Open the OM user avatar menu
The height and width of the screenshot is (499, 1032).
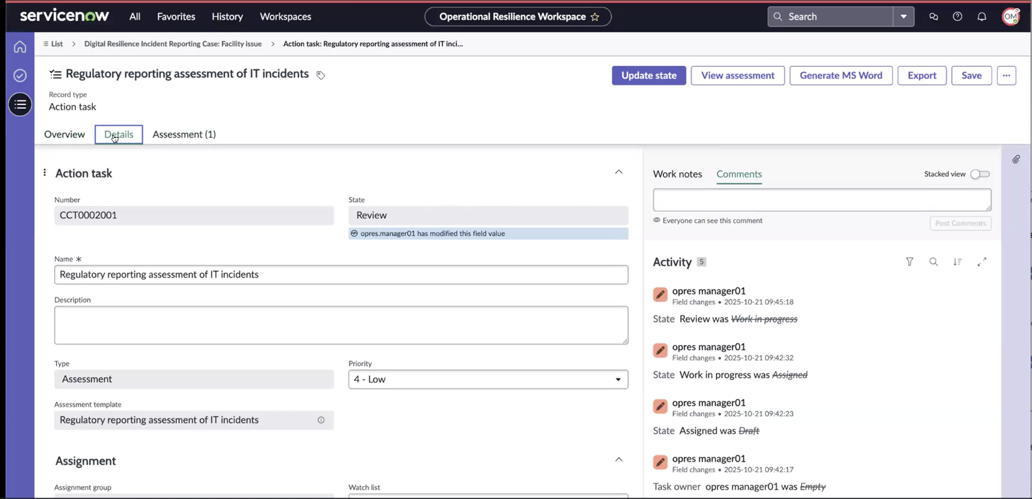tap(1010, 17)
